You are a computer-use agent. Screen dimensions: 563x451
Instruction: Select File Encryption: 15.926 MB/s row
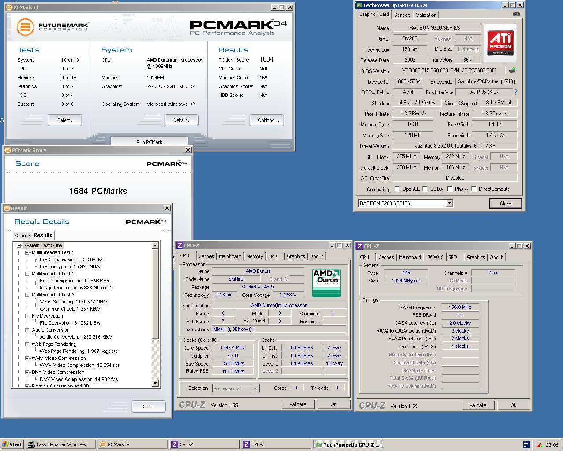70,266
